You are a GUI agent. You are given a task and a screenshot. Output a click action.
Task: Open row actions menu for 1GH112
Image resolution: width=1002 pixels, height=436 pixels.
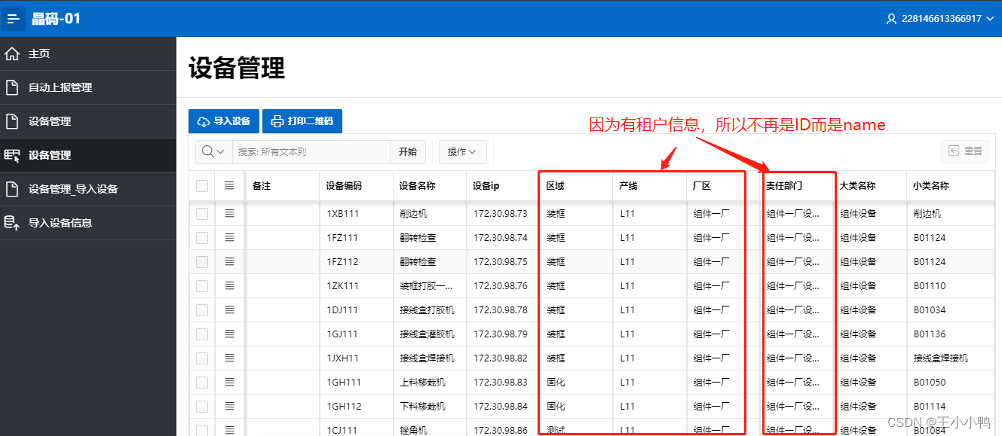[x=229, y=406]
